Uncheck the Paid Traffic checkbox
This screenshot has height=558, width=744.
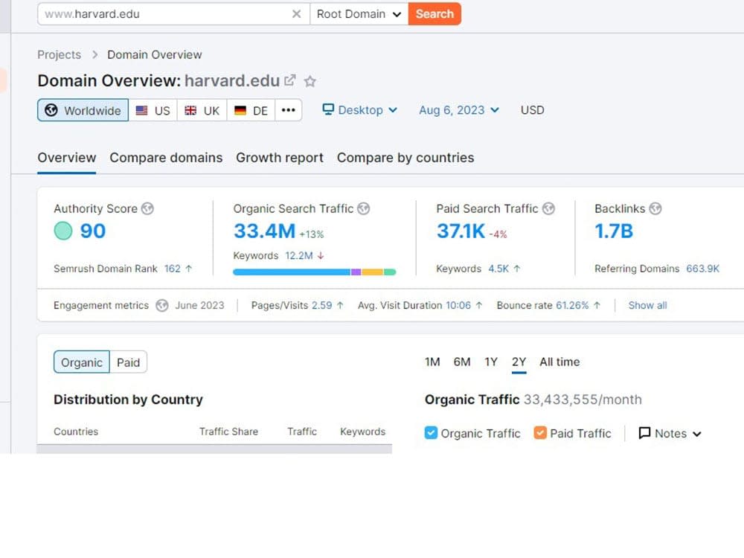pyautogui.click(x=540, y=433)
